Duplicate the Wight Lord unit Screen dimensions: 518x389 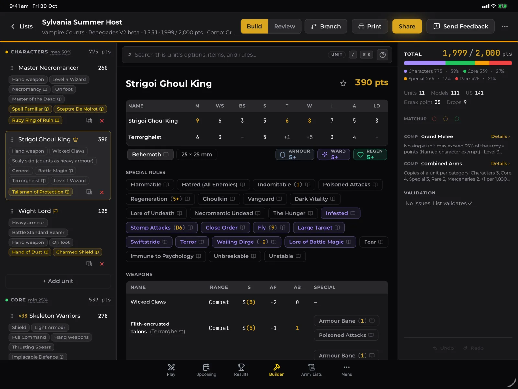89,264
